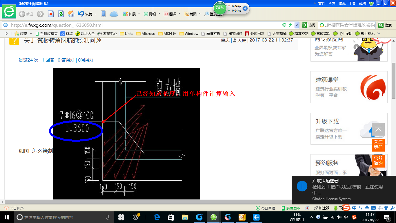
Task: Open the cloud sync icon
Action: [x=114, y=14]
